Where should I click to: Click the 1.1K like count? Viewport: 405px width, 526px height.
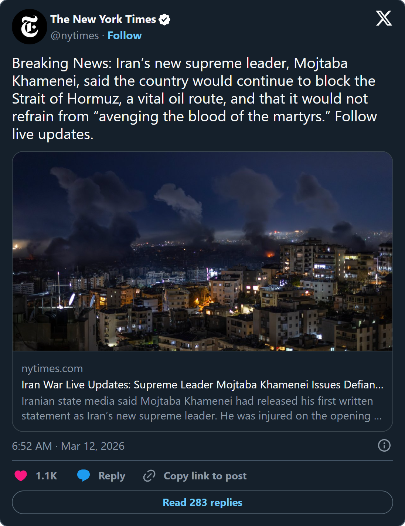tap(46, 476)
